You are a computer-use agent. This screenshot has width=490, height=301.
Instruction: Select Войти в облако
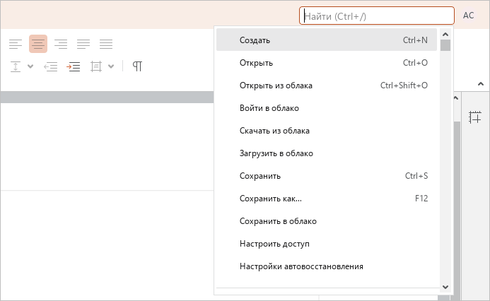pyautogui.click(x=327, y=108)
